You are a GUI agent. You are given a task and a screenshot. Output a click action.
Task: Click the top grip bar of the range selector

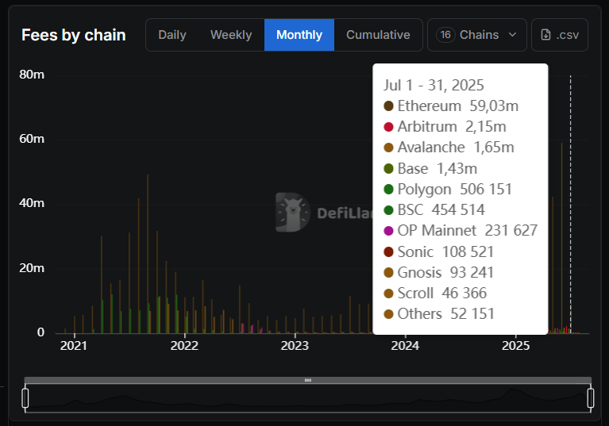(x=307, y=380)
